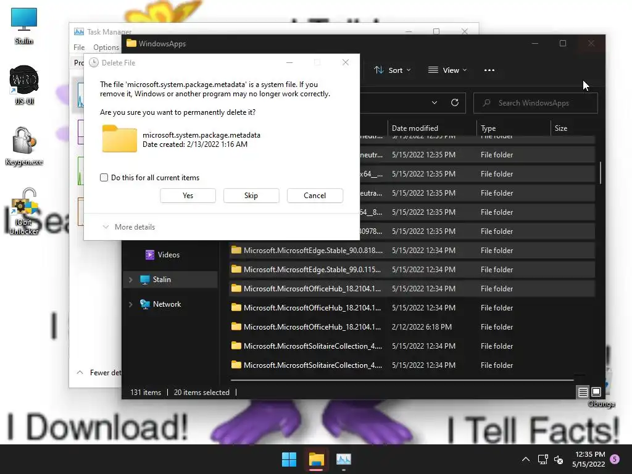Open the address bar history dropdown

[x=434, y=102]
